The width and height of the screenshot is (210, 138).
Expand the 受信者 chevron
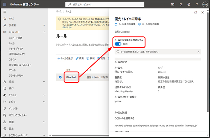point(44,25)
